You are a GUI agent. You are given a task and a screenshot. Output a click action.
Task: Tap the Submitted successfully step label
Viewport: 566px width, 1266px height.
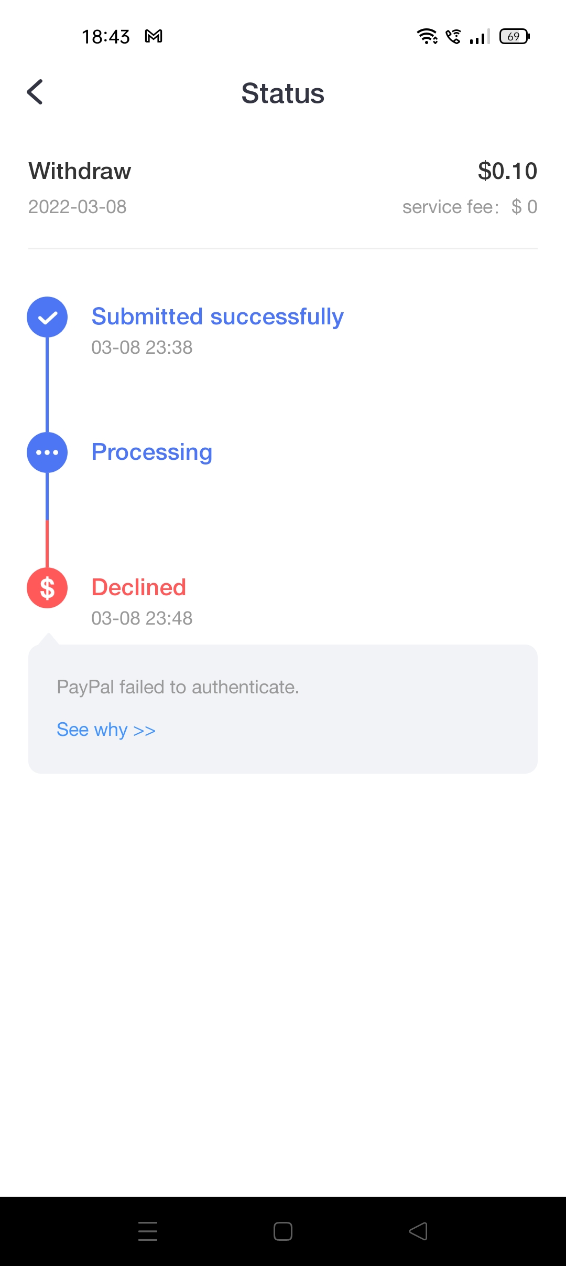[217, 316]
